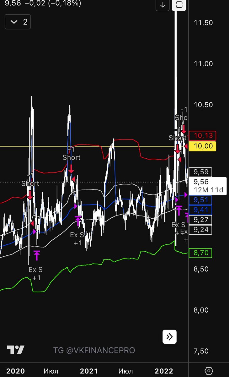
Task: Click the 9,27 price label
Action: (x=200, y=220)
